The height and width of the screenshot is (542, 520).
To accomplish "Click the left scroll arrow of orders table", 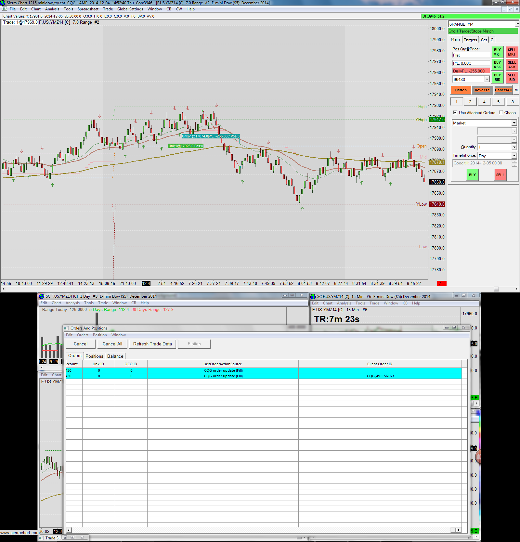I will tap(69, 530).
